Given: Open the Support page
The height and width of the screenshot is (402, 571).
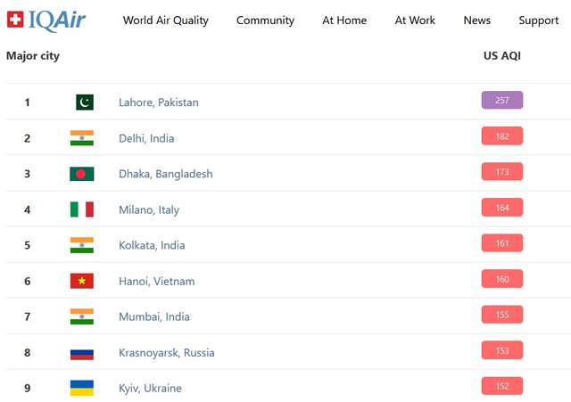Looking at the screenshot, I should click(x=538, y=21).
